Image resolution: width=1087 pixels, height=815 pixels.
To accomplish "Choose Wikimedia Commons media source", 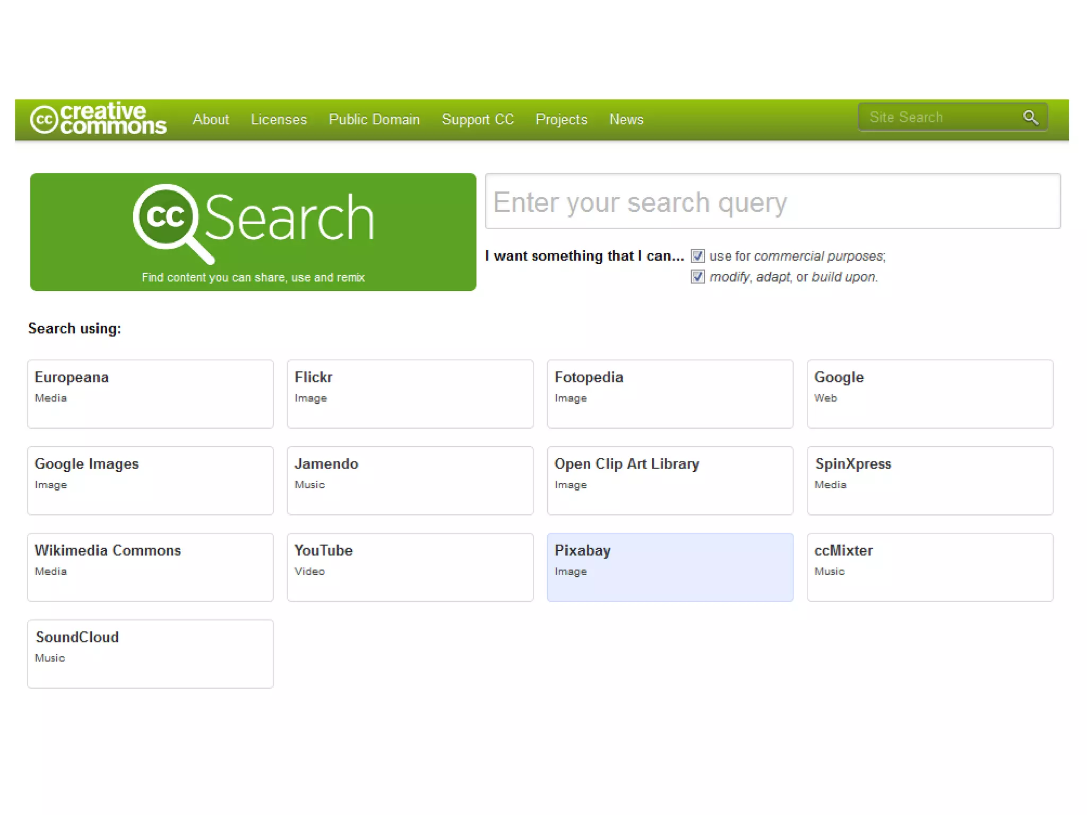I will pyautogui.click(x=150, y=567).
